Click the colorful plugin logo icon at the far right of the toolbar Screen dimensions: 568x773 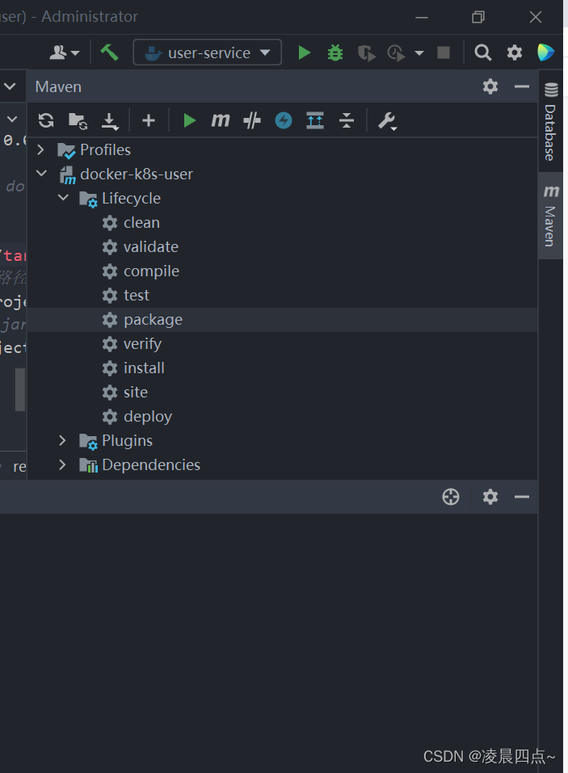pos(546,53)
